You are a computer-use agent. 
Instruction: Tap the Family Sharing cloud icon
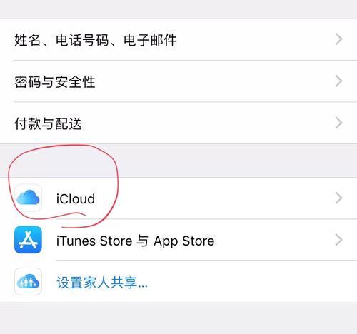click(28, 281)
